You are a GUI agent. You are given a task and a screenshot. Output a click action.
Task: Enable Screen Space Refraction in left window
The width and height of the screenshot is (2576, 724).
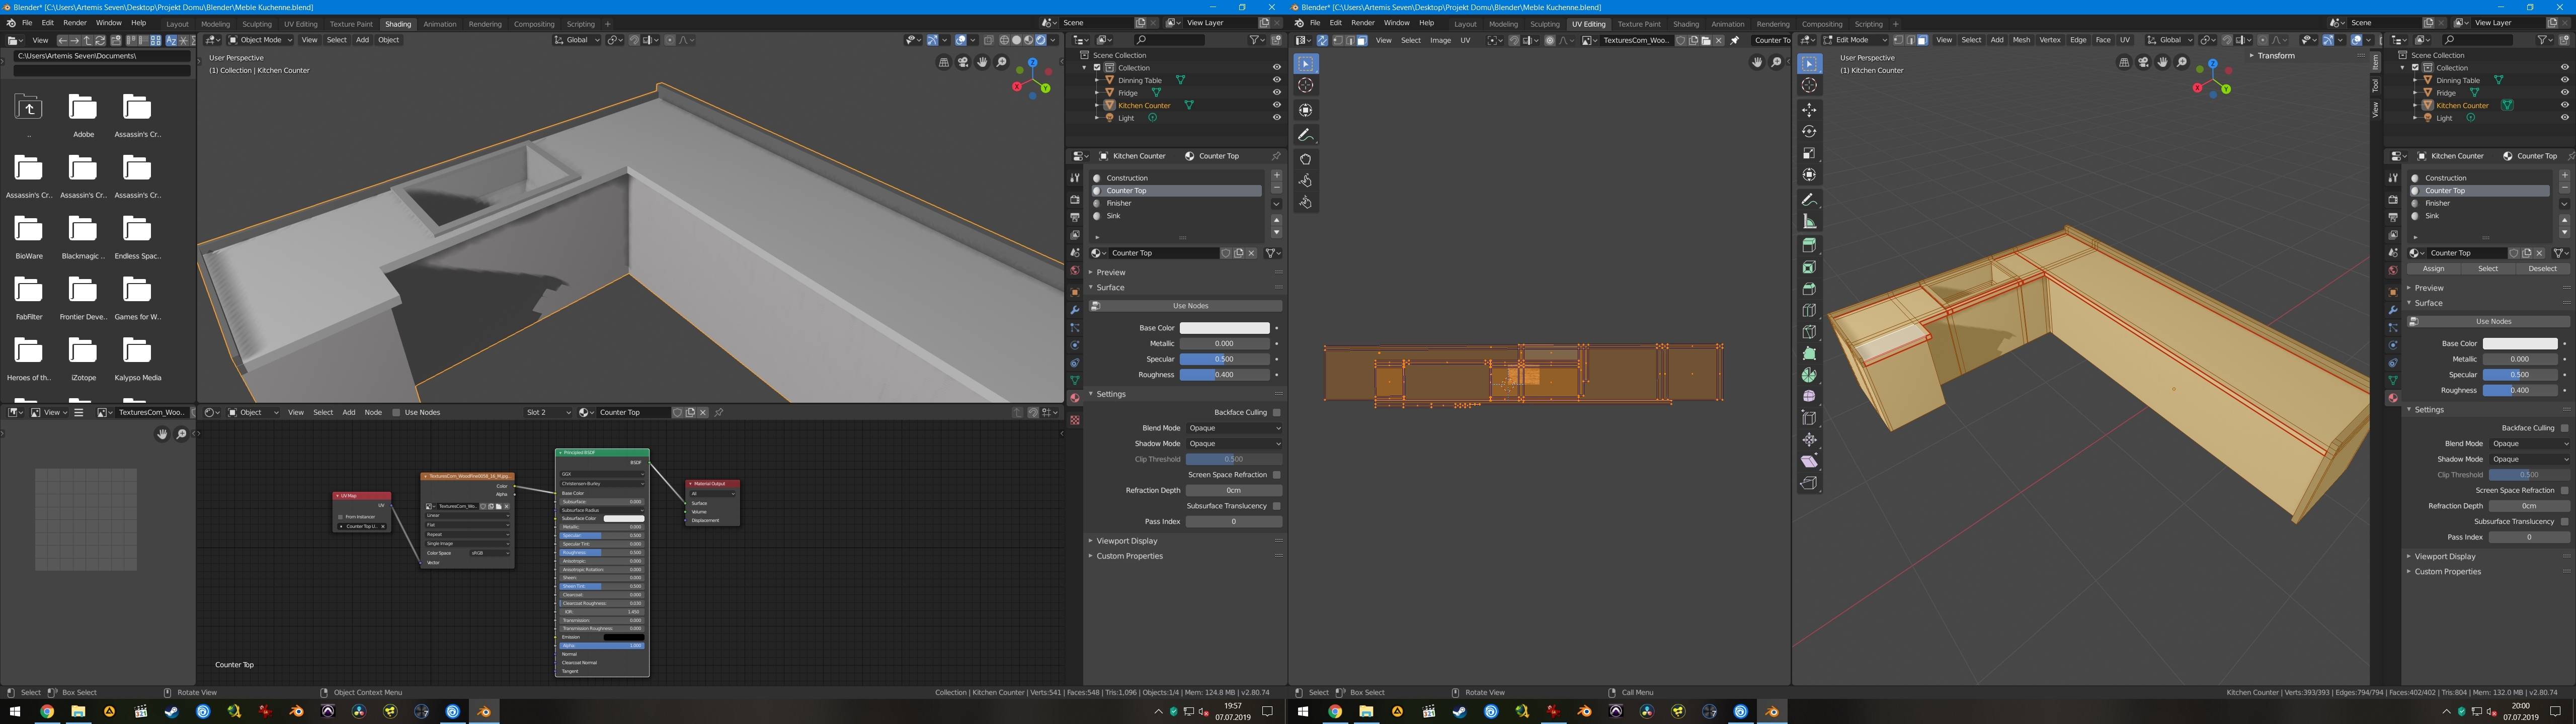[1276, 475]
